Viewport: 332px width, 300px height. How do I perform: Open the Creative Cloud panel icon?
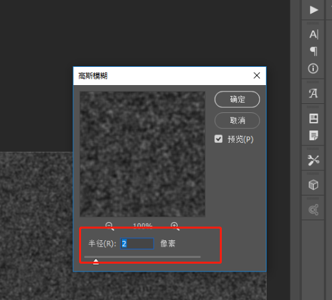313,210
